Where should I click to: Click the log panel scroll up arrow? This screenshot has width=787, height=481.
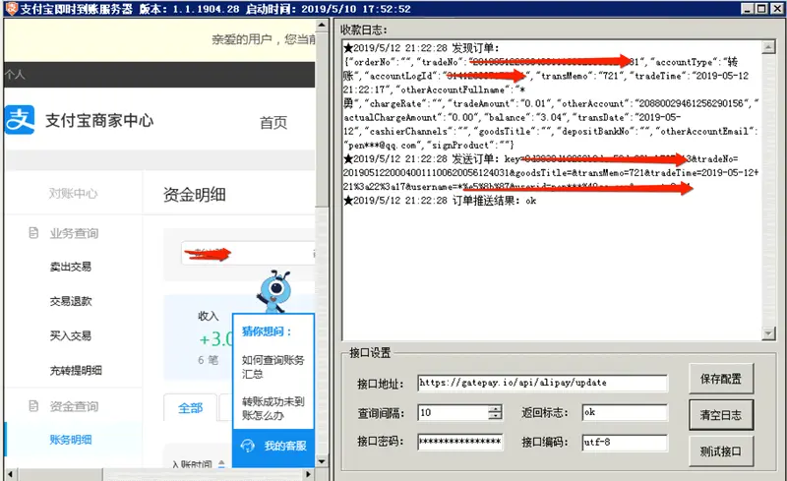click(x=768, y=47)
